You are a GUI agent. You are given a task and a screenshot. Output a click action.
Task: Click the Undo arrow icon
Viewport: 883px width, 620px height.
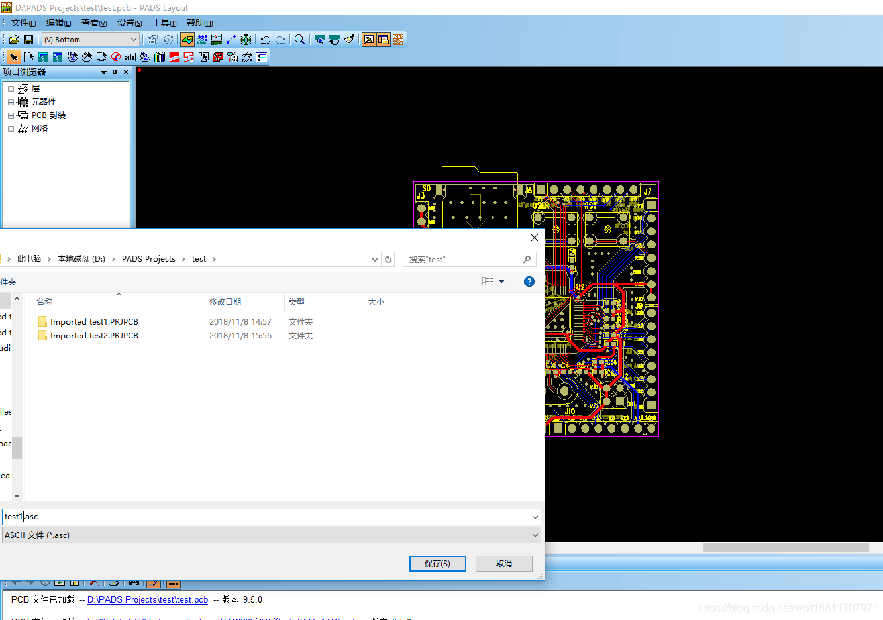265,40
